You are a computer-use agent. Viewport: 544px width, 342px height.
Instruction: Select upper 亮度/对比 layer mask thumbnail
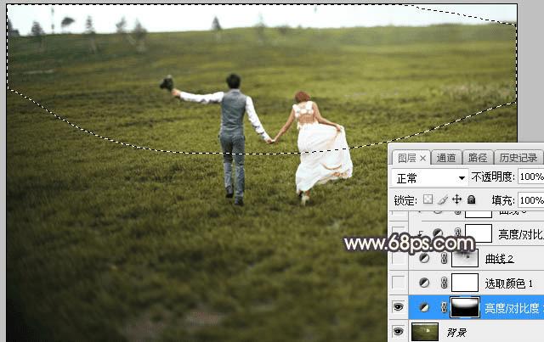tap(478, 233)
